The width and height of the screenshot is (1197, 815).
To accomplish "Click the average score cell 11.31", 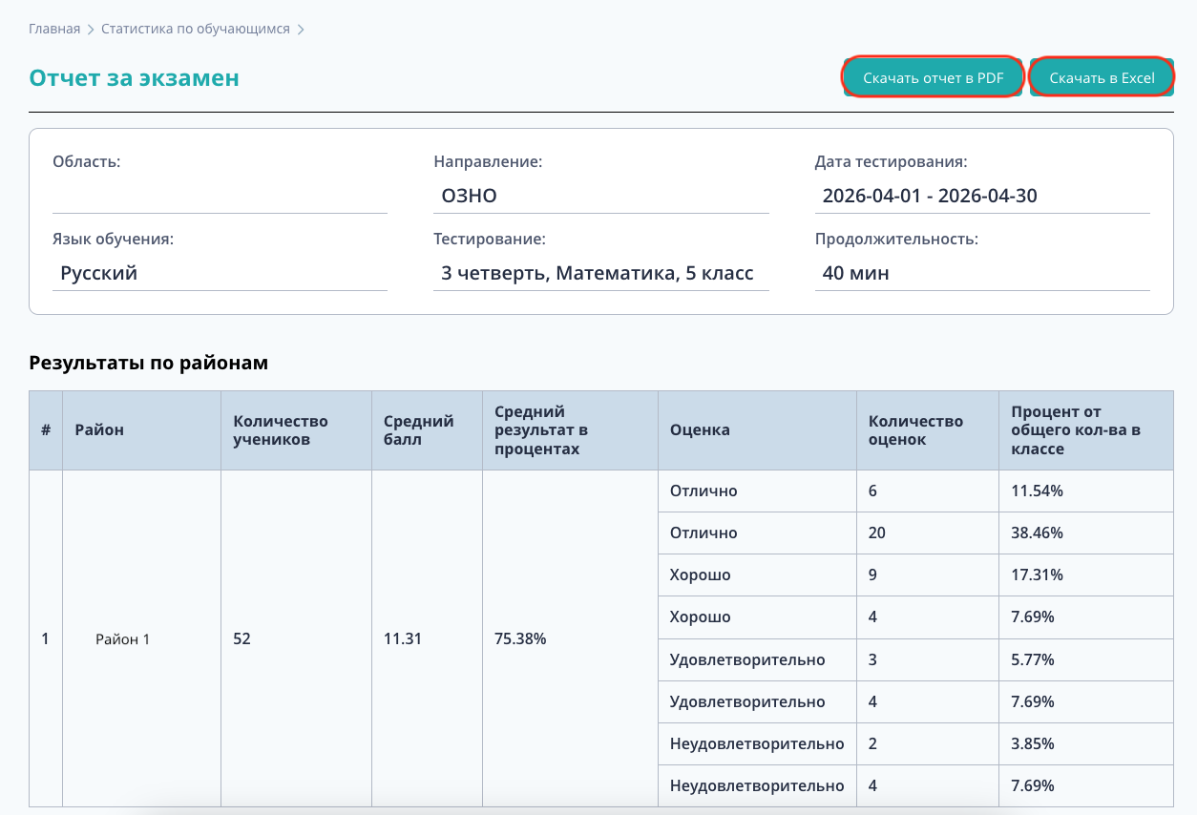I will (x=427, y=639).
